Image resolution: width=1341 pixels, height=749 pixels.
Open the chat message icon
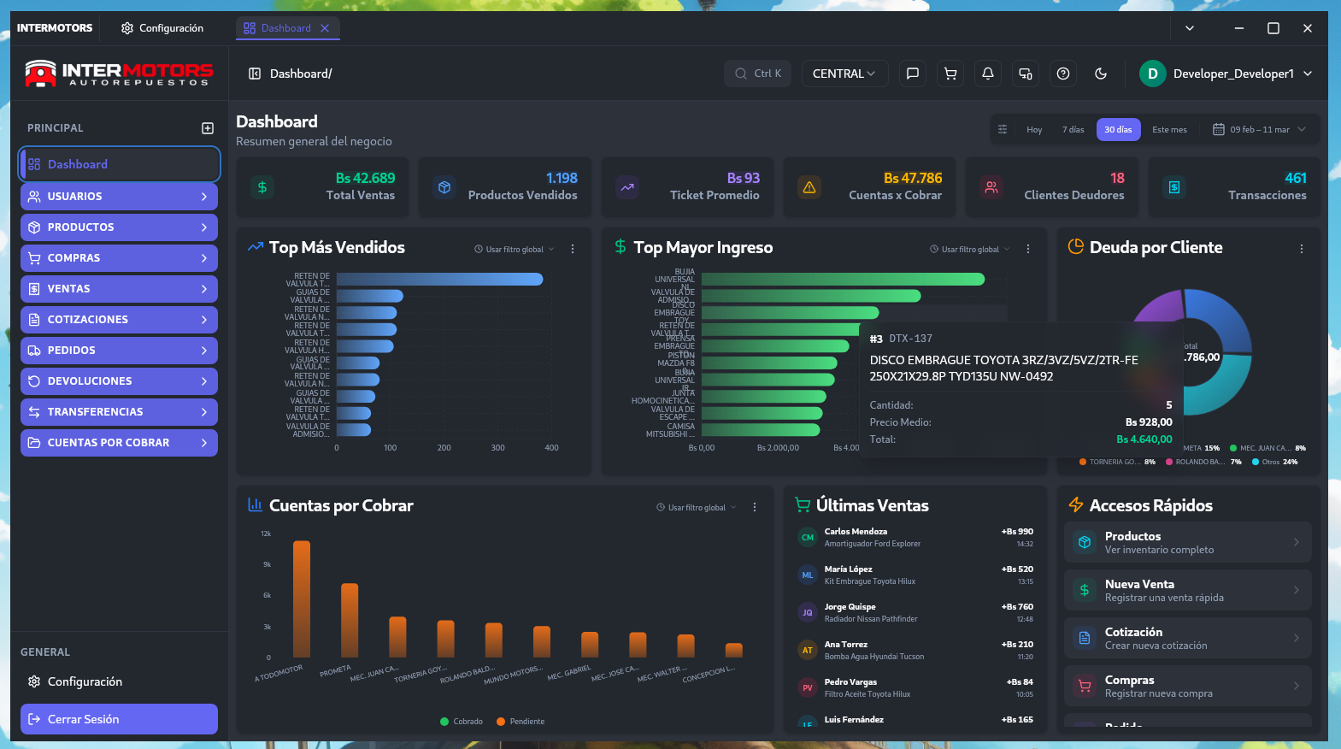pyautogui.click(x=912, y=74)
